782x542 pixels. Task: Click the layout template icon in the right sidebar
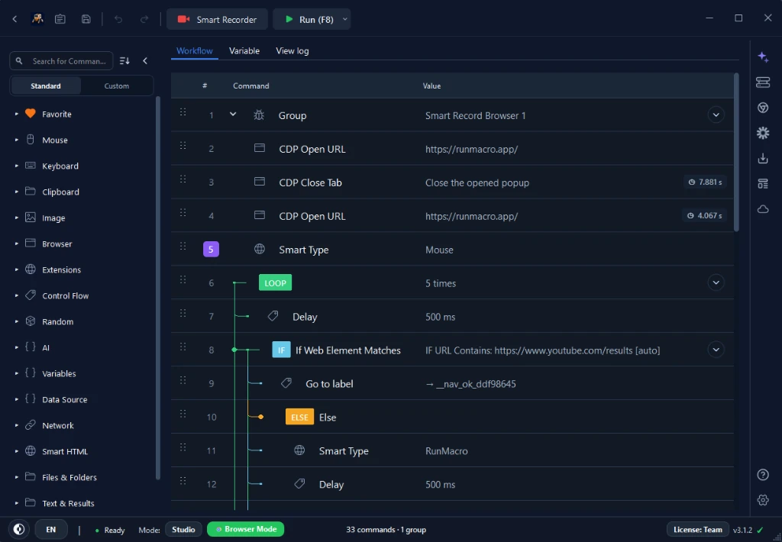point(763,183)
